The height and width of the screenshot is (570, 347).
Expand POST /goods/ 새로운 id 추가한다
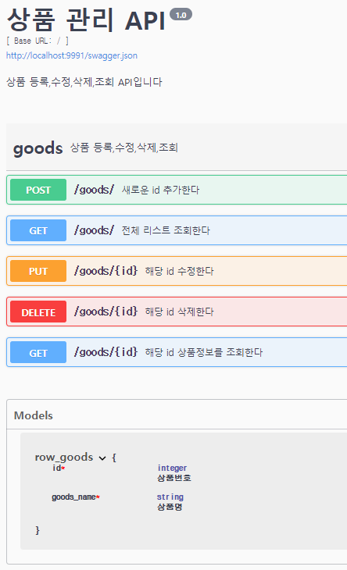(x=177, y=190)
